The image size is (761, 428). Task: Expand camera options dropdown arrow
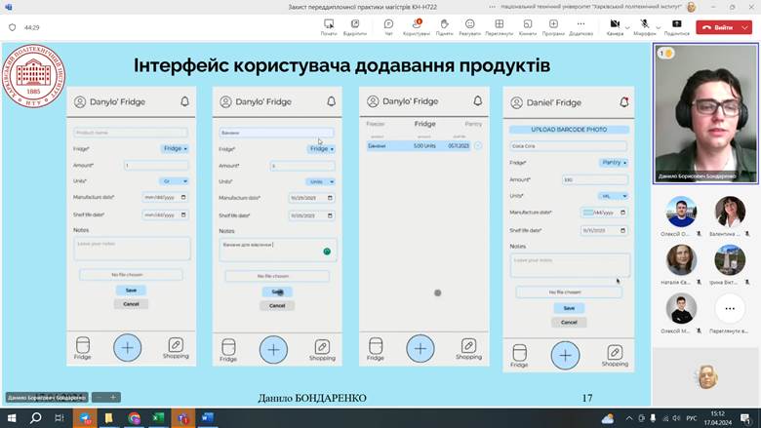626,23
